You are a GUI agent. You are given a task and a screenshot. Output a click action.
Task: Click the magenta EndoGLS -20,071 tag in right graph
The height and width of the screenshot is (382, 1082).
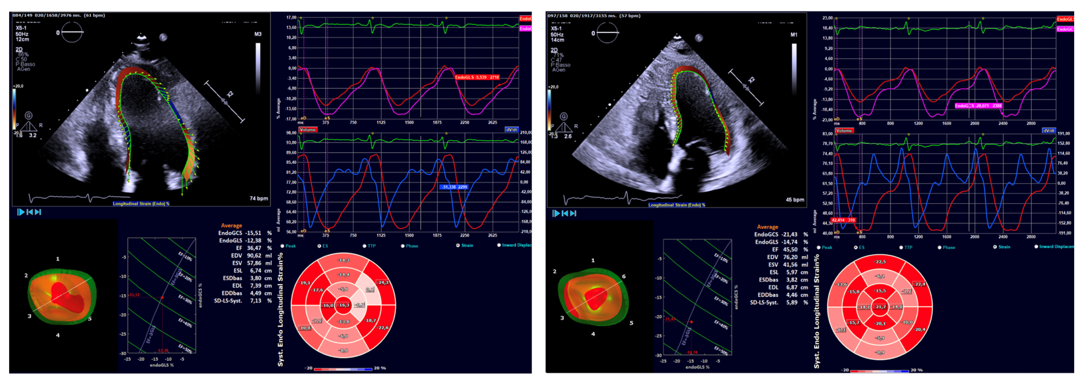pyautogui.click(x=978, y=106)
